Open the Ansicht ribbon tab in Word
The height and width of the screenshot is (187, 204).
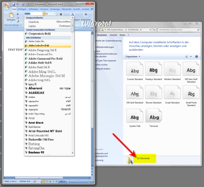(76, 9)
